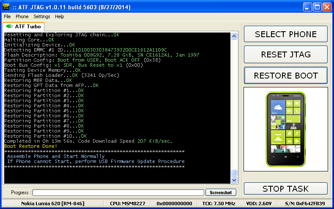Click the 'Boot Bus Config' log line
The height and width of the screenshot is (209, 334).
(74, 65)
